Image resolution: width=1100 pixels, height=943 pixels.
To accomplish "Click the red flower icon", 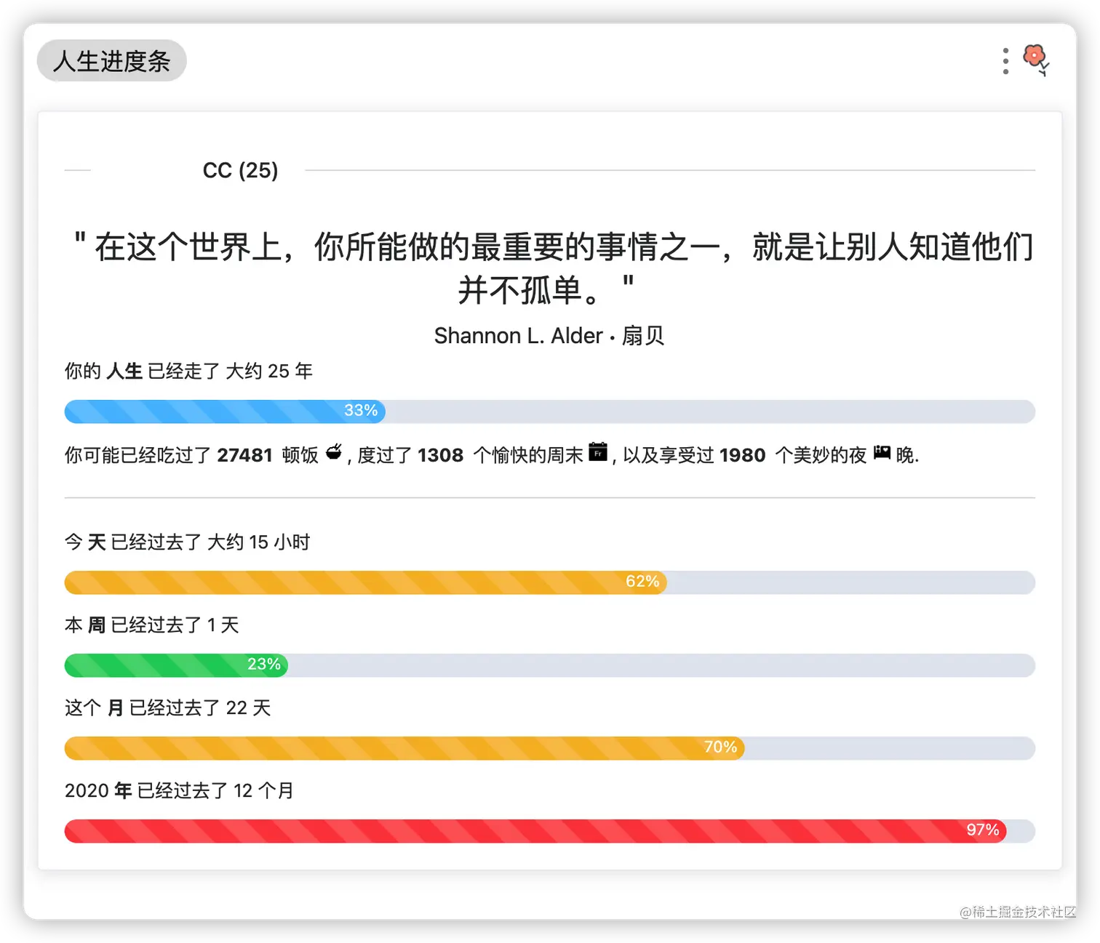I will [x=1036, y=60].
